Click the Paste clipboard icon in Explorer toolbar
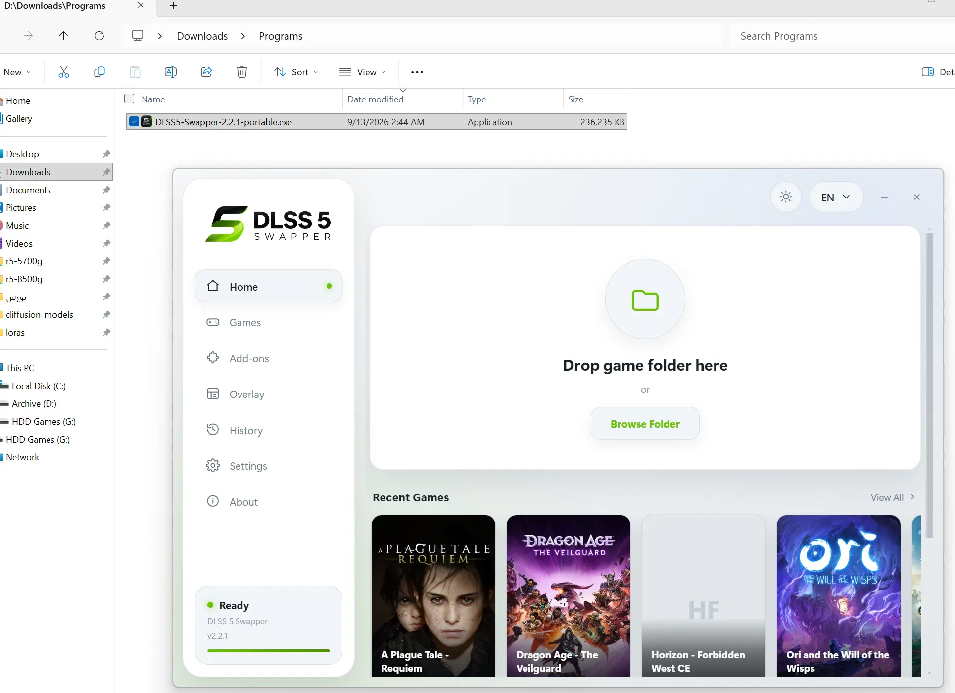This screenshot has width=955, height=693. click(x=135, y=72)
